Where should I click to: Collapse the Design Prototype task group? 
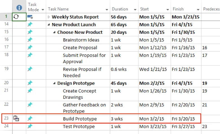pos(55,83)
